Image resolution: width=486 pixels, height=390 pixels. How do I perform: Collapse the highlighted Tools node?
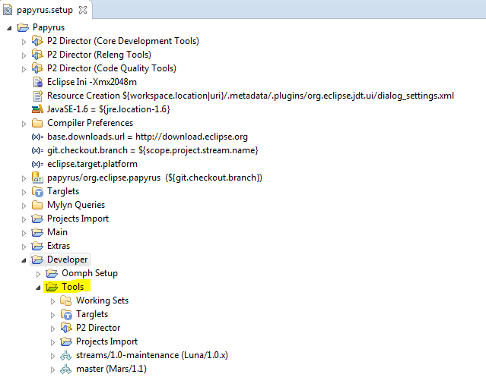(39, 288)
